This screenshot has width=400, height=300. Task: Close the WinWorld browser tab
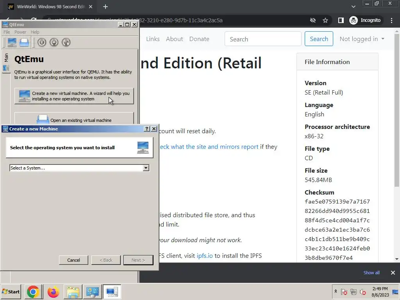[91, 7]
